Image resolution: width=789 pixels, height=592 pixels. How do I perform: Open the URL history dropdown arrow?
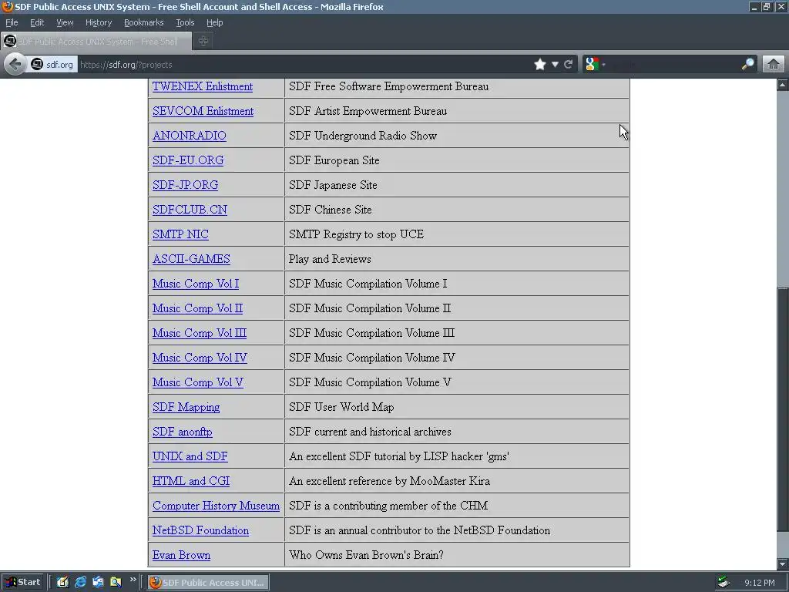click(x=555, y=65)
